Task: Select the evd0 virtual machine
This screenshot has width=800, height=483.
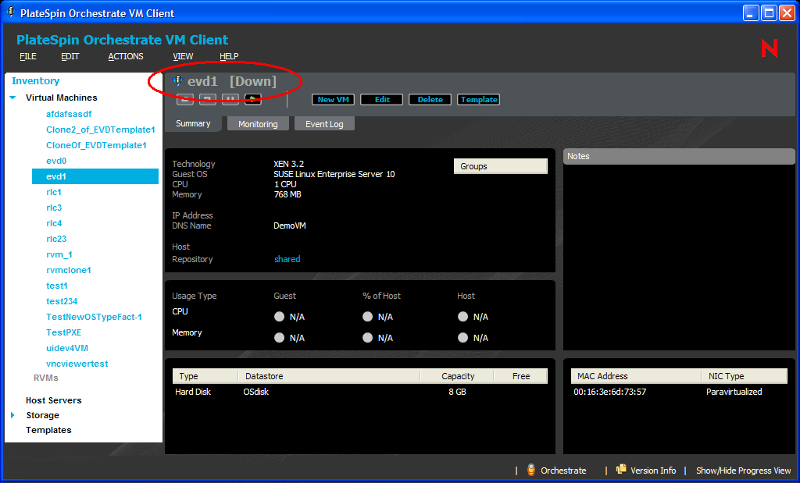Action: [x=56, y=161]
